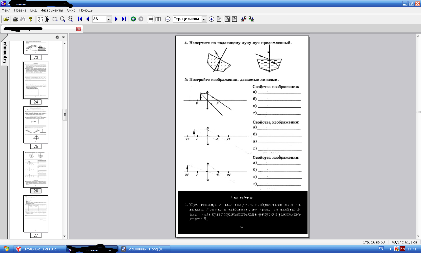Choose the text selection cursor tool

click(x=47, y=19)
